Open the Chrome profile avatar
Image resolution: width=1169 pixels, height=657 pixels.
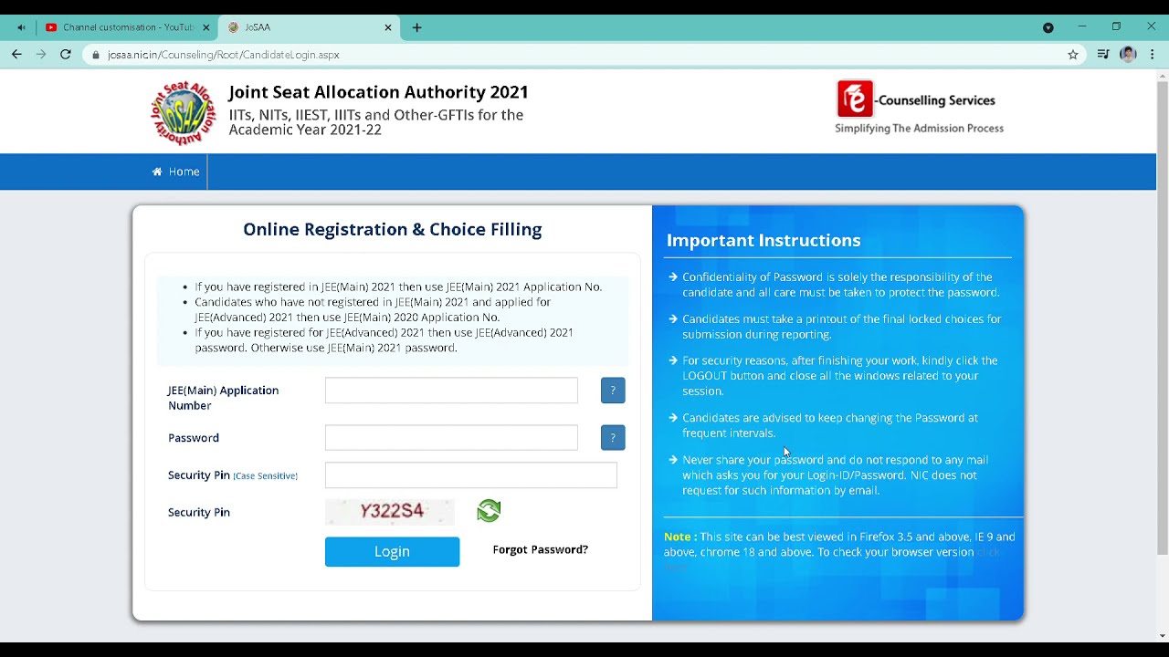[x=1128, y=55]
